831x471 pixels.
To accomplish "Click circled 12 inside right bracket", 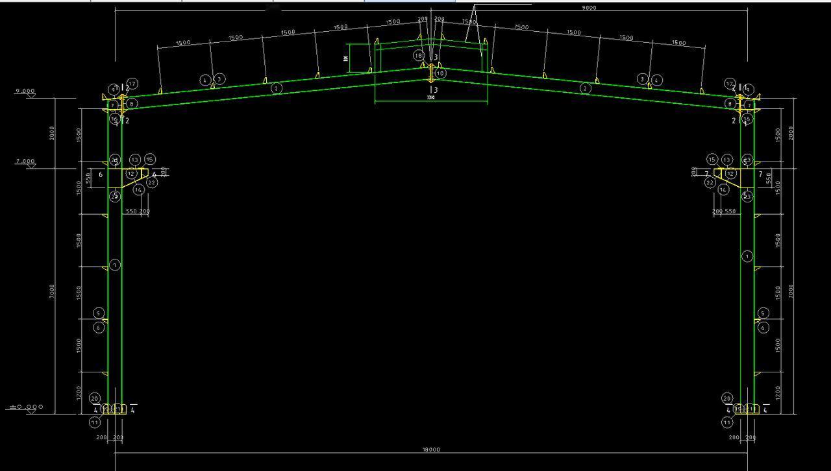I will point(731,173).
